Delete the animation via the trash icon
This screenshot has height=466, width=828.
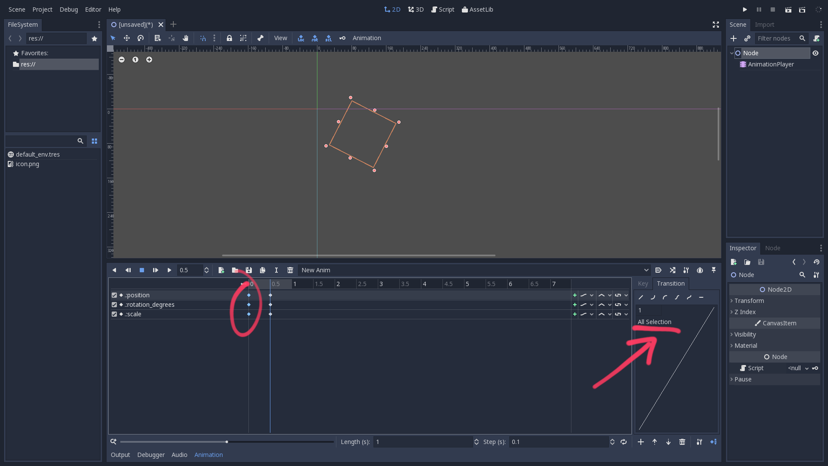click(x=290, y=270)
